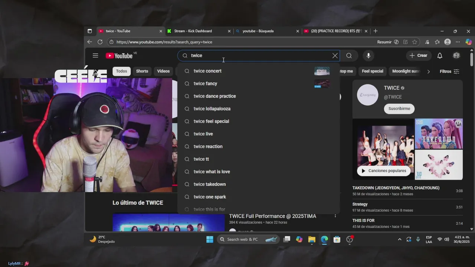Open the Edge profile avatar

[x=448, y=42]
